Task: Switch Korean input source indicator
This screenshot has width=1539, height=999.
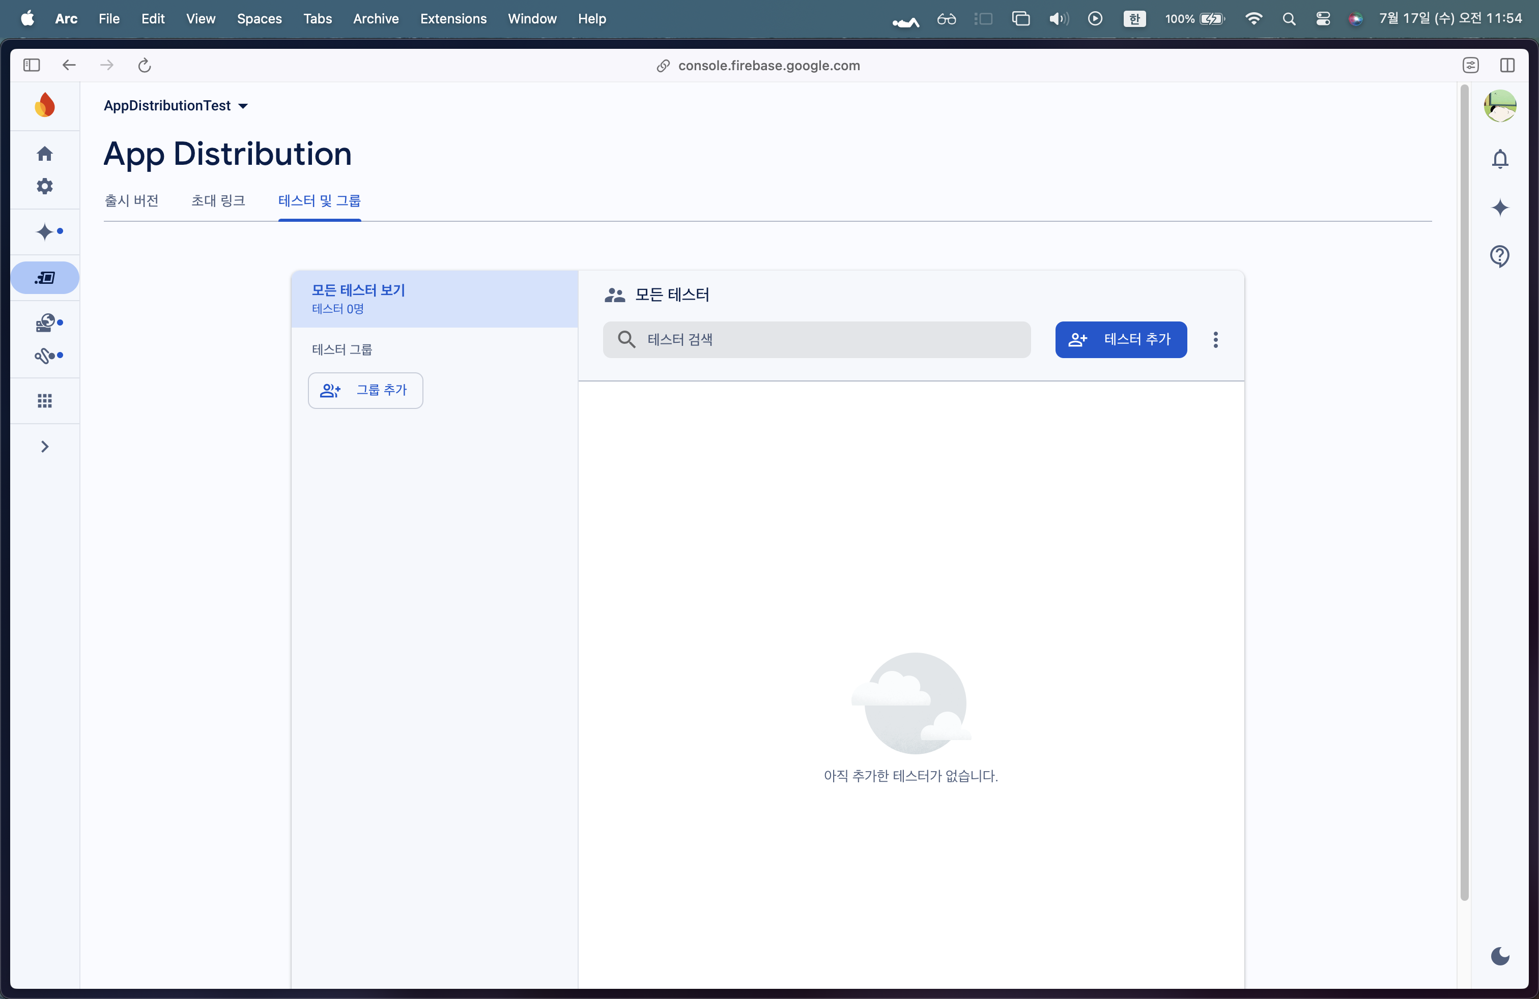Action: point(1134,19)
